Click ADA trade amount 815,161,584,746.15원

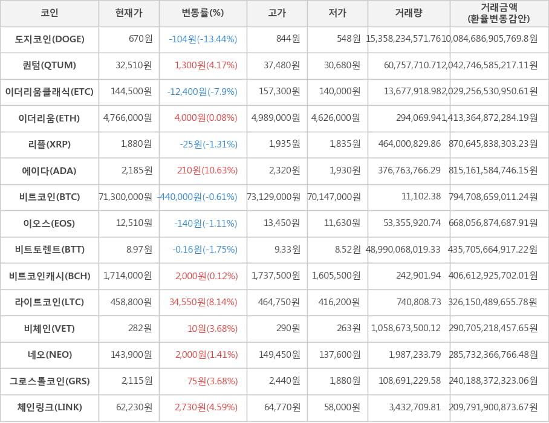coord(493,170)
